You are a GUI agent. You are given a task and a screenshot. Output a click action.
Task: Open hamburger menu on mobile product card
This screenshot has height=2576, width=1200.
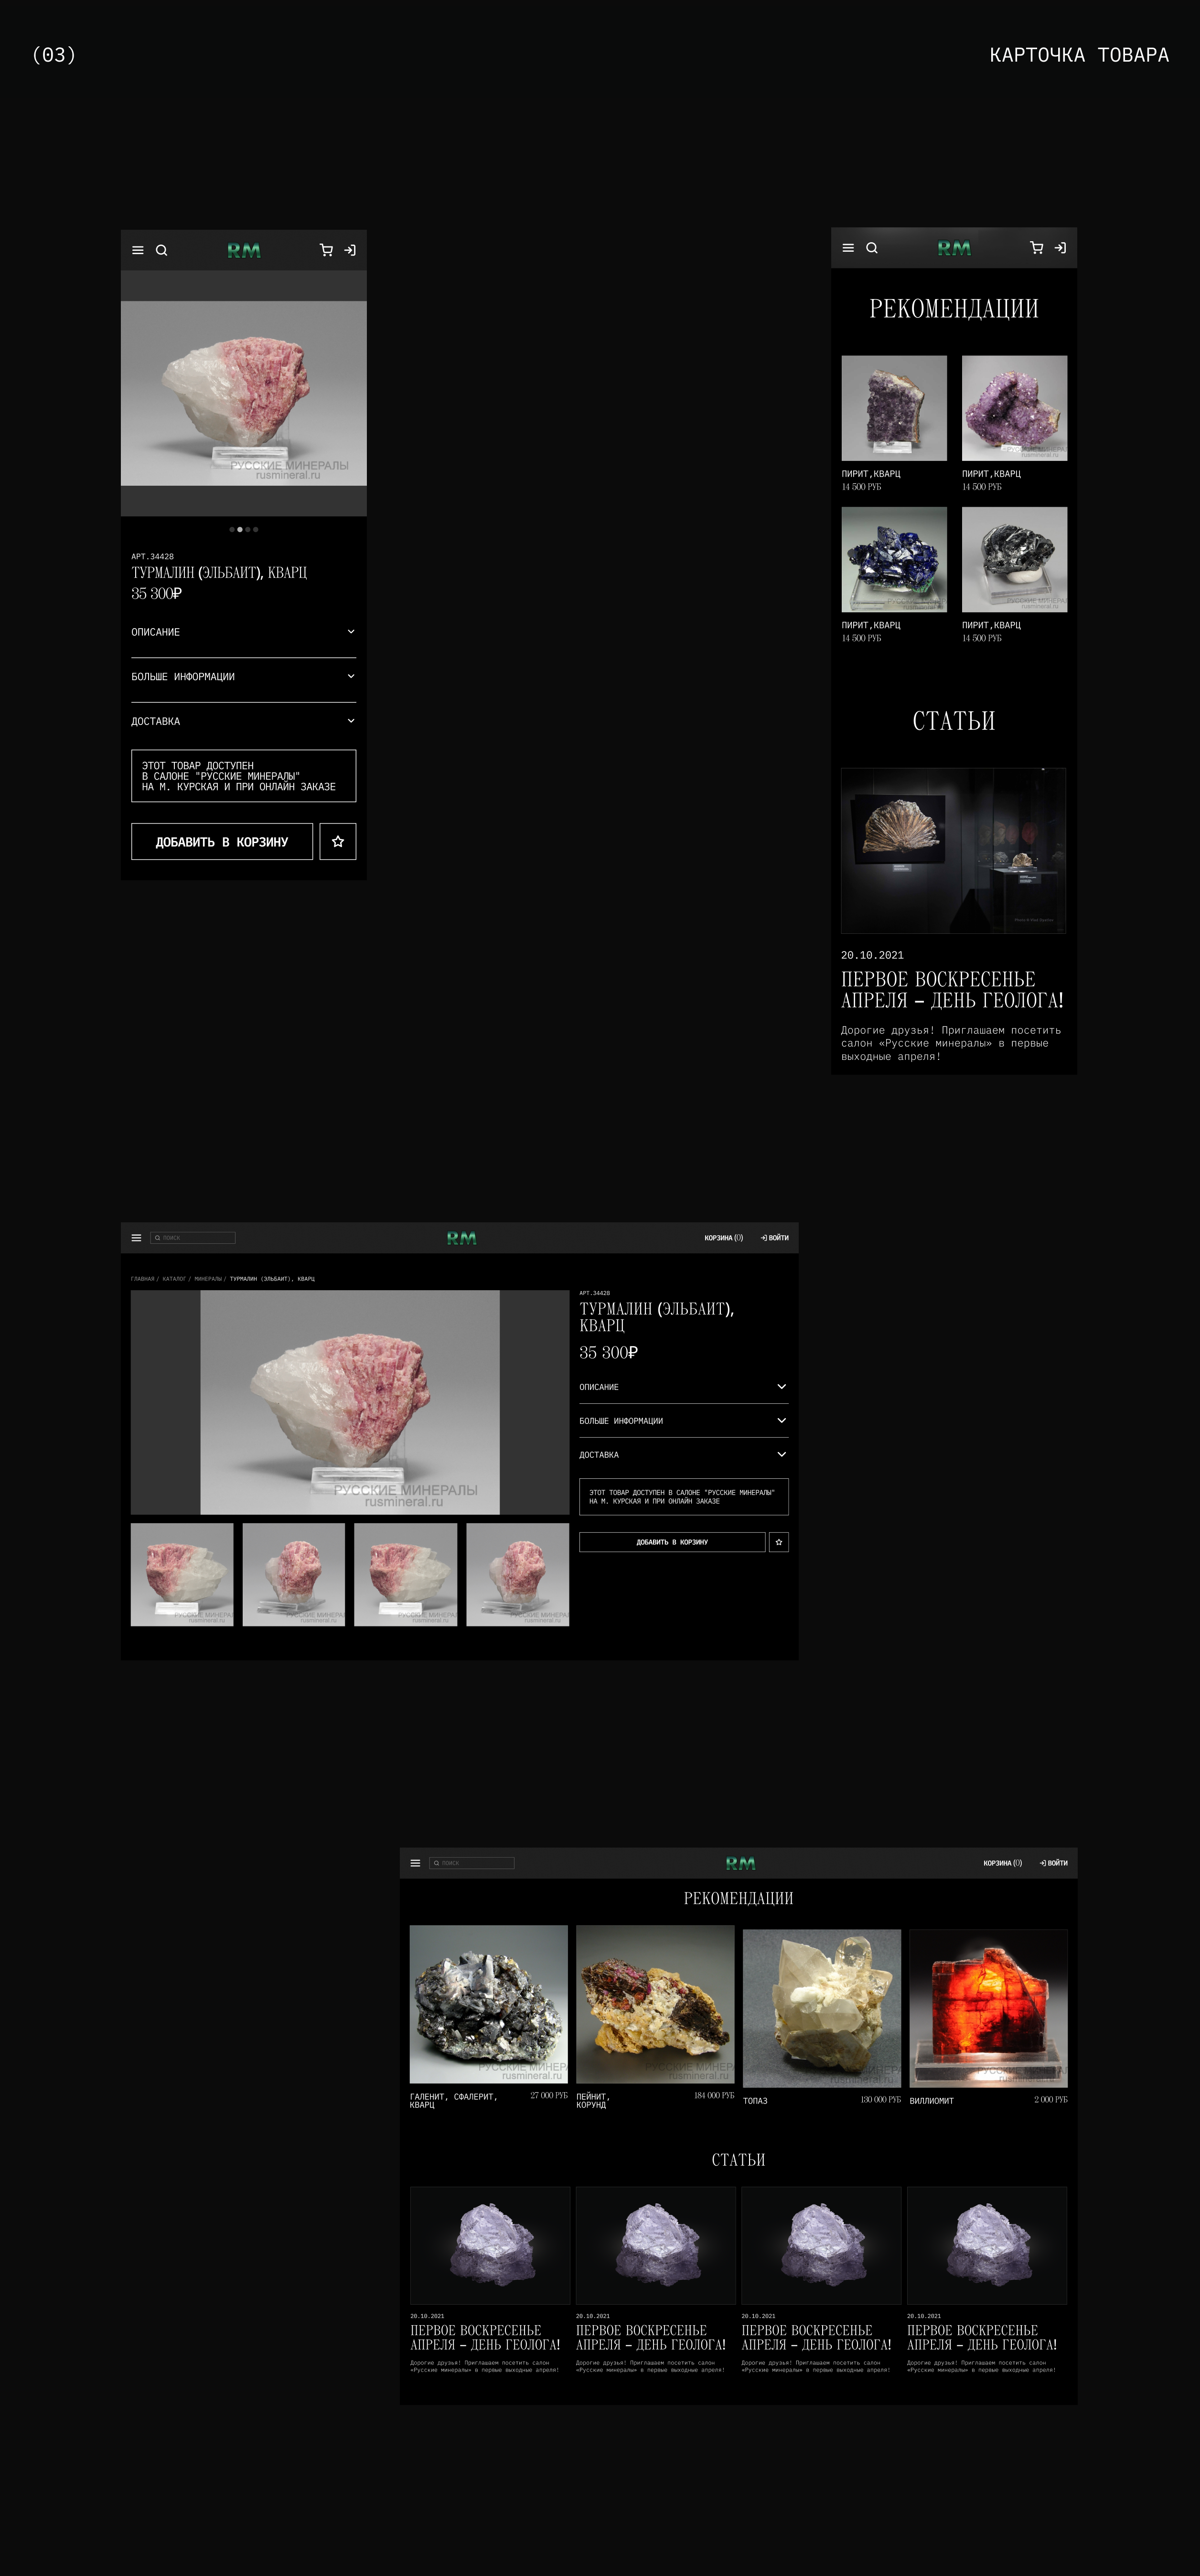(x=138, y=250)
